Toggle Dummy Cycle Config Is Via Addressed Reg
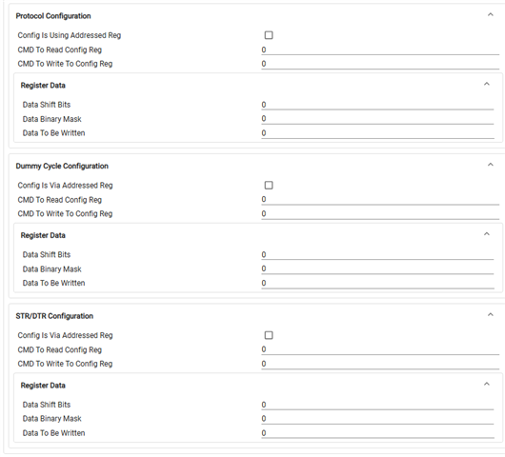505x457 pixels. [269, 185]
